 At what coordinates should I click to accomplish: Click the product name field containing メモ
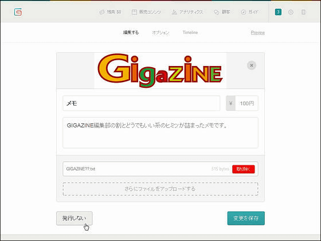(x=142, y=103)
